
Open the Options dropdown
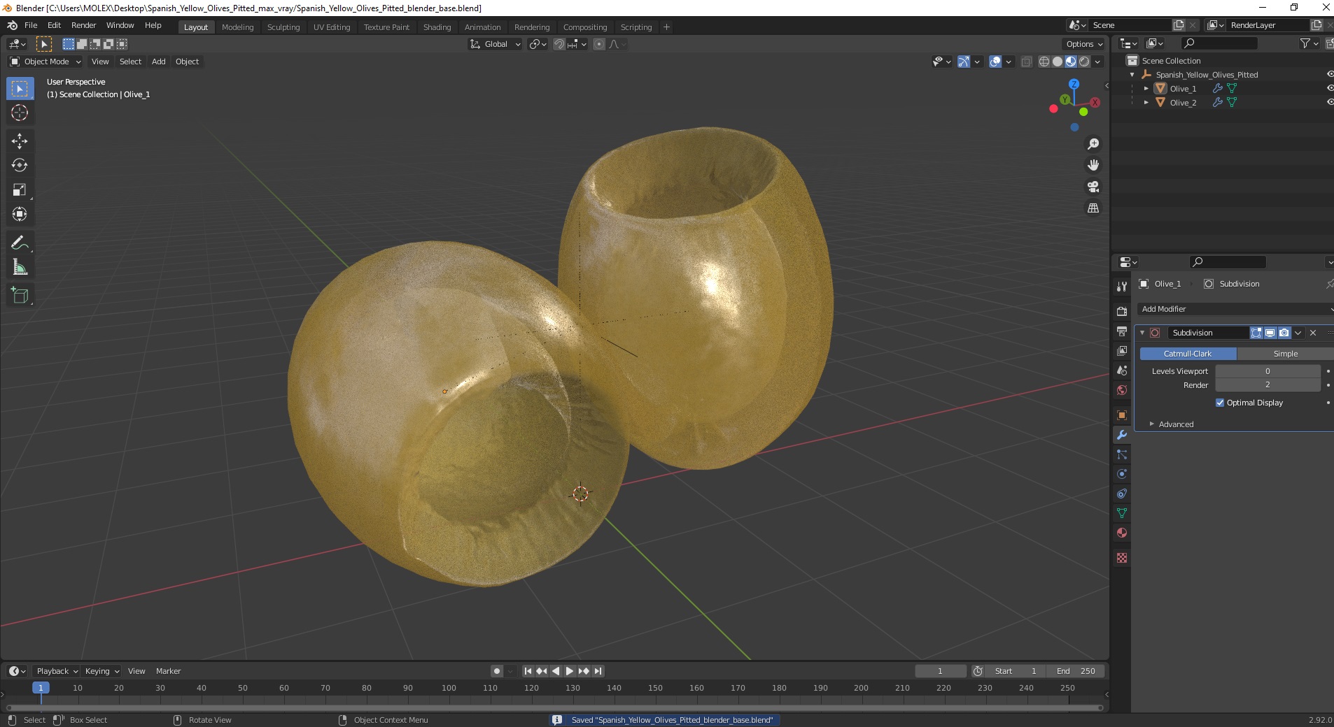pyautogui.click(x=1084, y=44)
